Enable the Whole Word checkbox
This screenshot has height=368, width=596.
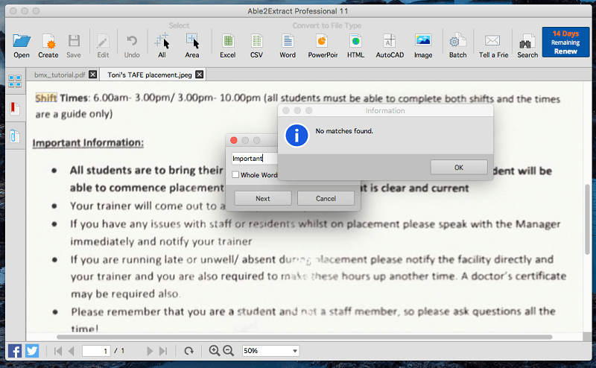point(235,174)
